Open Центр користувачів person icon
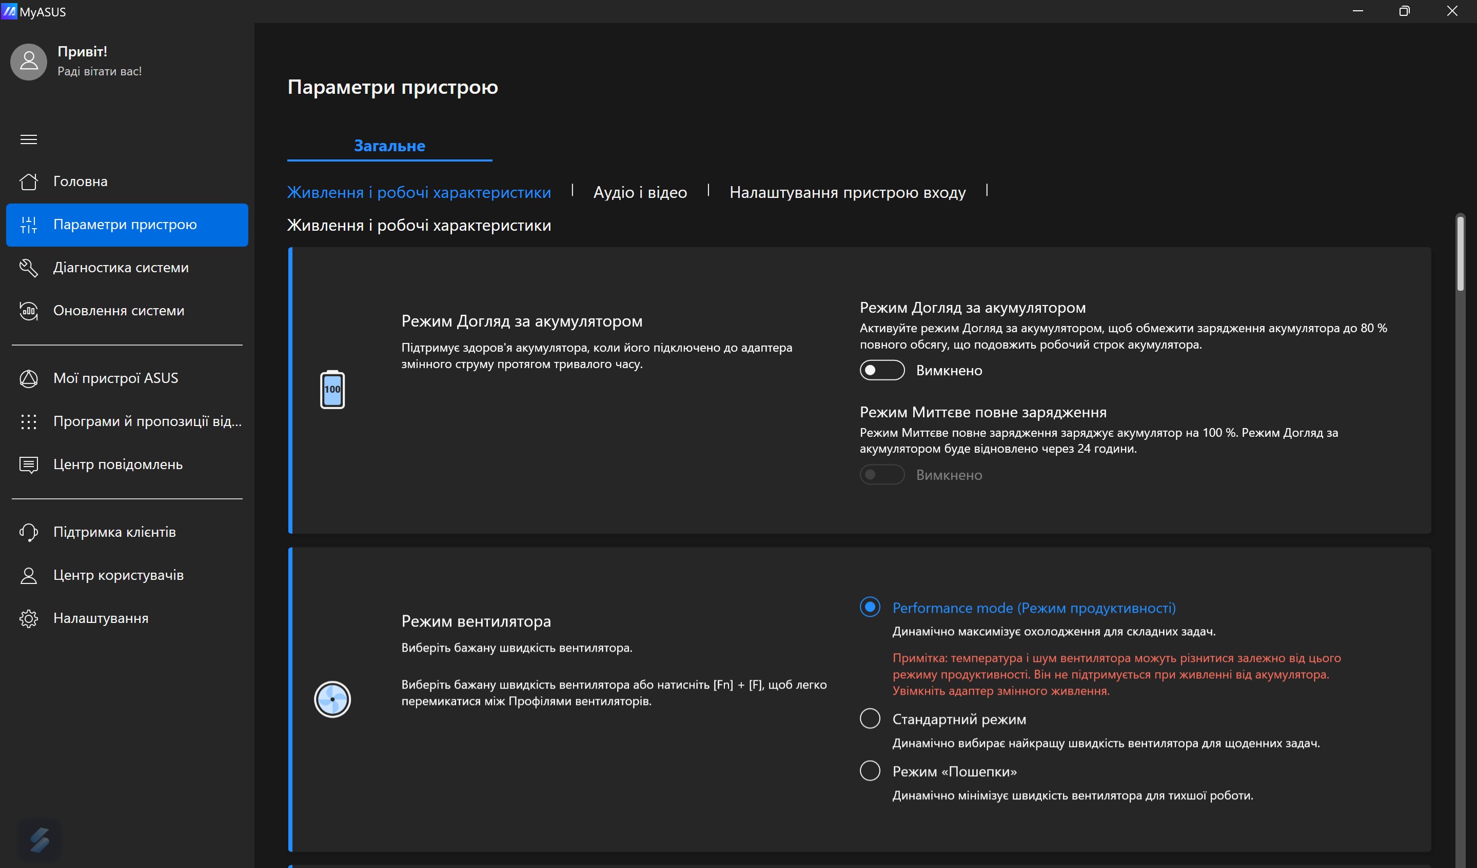Viewport: 1477px width, 868px height. click(28, 576)
